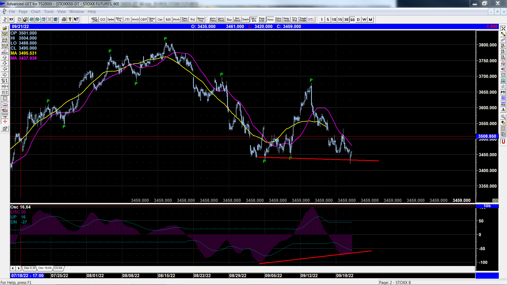
Task: Click the tab scroll right arrow
Action: pos(18,268)
